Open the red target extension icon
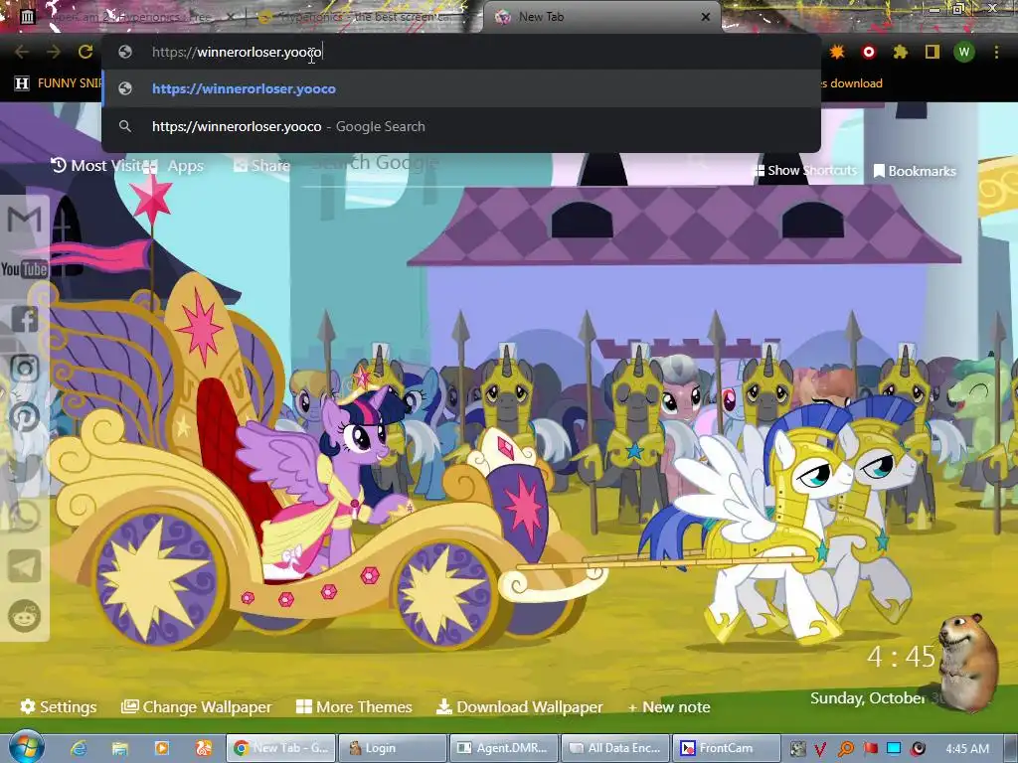1018x763 pixels. [x=869, y=52]
